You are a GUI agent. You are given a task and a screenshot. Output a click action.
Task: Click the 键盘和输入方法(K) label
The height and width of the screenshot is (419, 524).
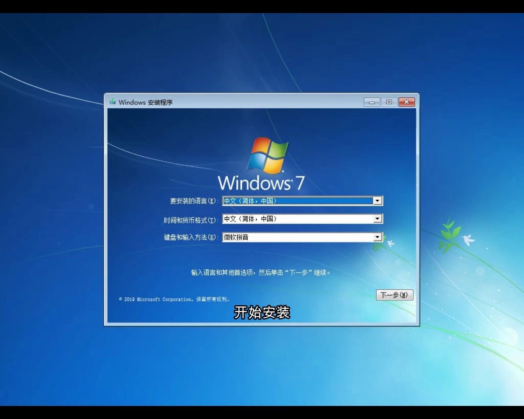click(191, 237)
